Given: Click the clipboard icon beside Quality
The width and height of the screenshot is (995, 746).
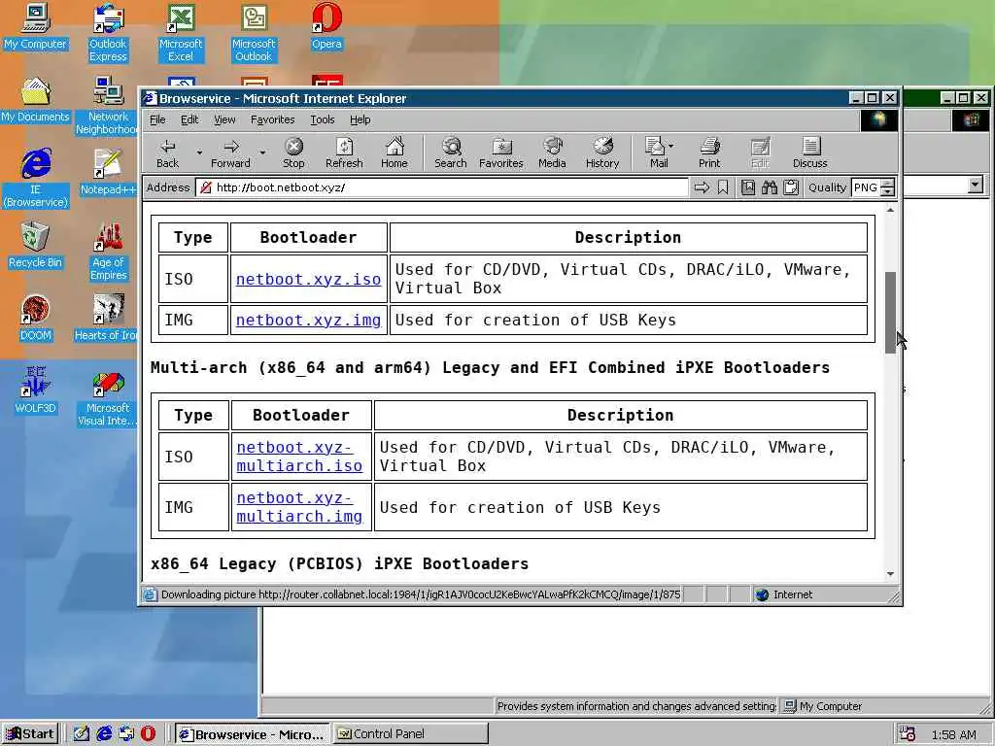Looking at the screenshot, I should click(791, 187).
